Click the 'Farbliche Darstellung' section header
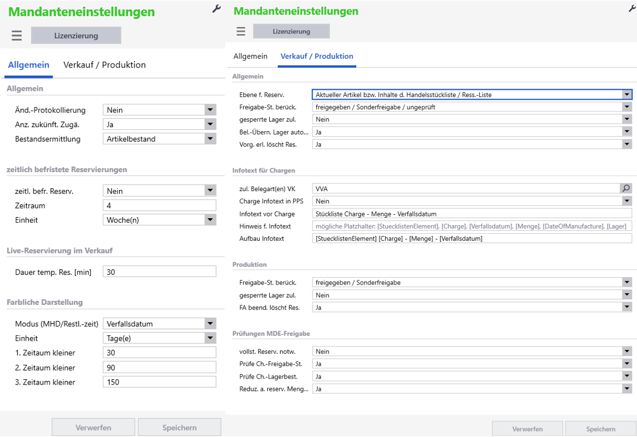 [44, 302]
